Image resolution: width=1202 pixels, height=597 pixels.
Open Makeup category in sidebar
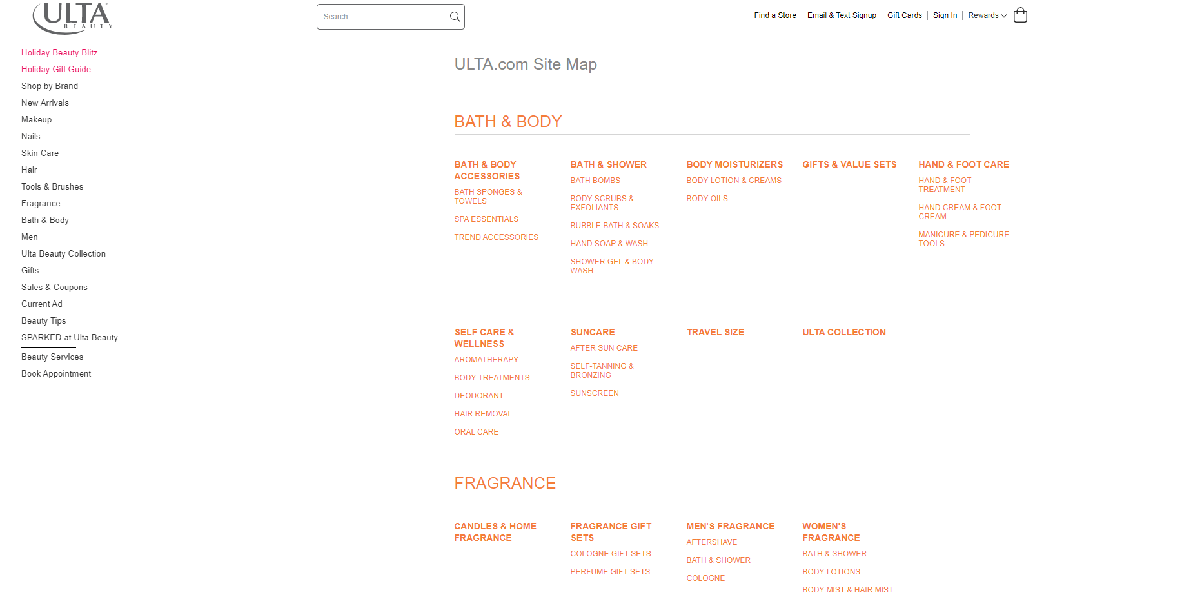pos(37,119)
